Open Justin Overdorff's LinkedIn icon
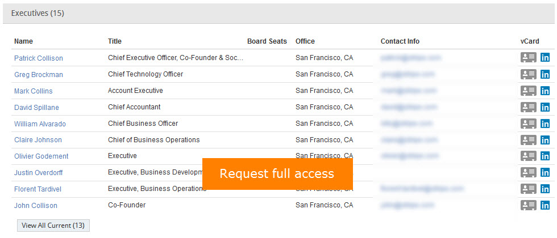The height and width of the screenshot is (238, 557). pyautogui.click(x=545, y=173)
